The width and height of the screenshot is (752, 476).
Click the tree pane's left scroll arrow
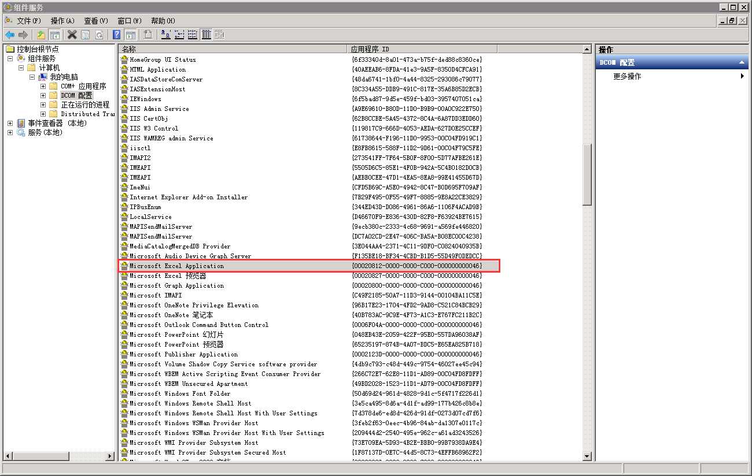(8, 456)
